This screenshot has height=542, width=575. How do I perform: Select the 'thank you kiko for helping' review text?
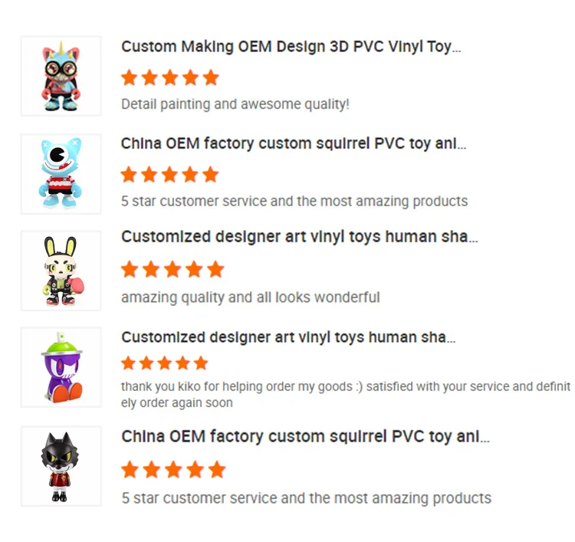(x=346, y=395)
